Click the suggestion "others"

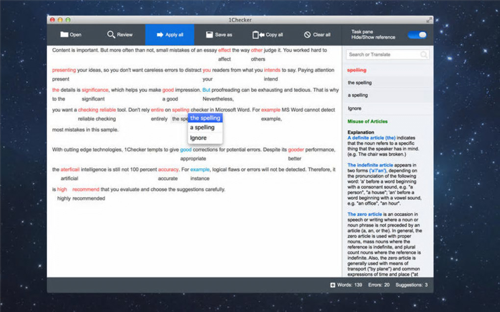pyautogui.click(x=258, y=59)
